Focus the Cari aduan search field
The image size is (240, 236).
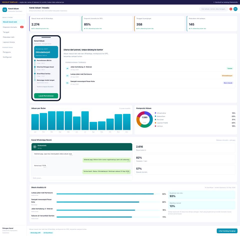coord(214,9)
